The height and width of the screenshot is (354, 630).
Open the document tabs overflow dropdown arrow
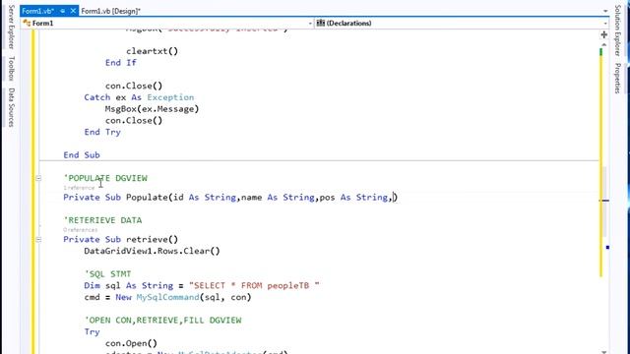tap(605, 11)
